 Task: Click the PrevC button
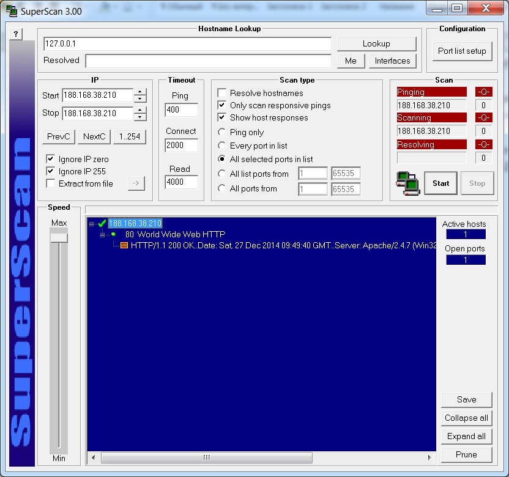59,136
